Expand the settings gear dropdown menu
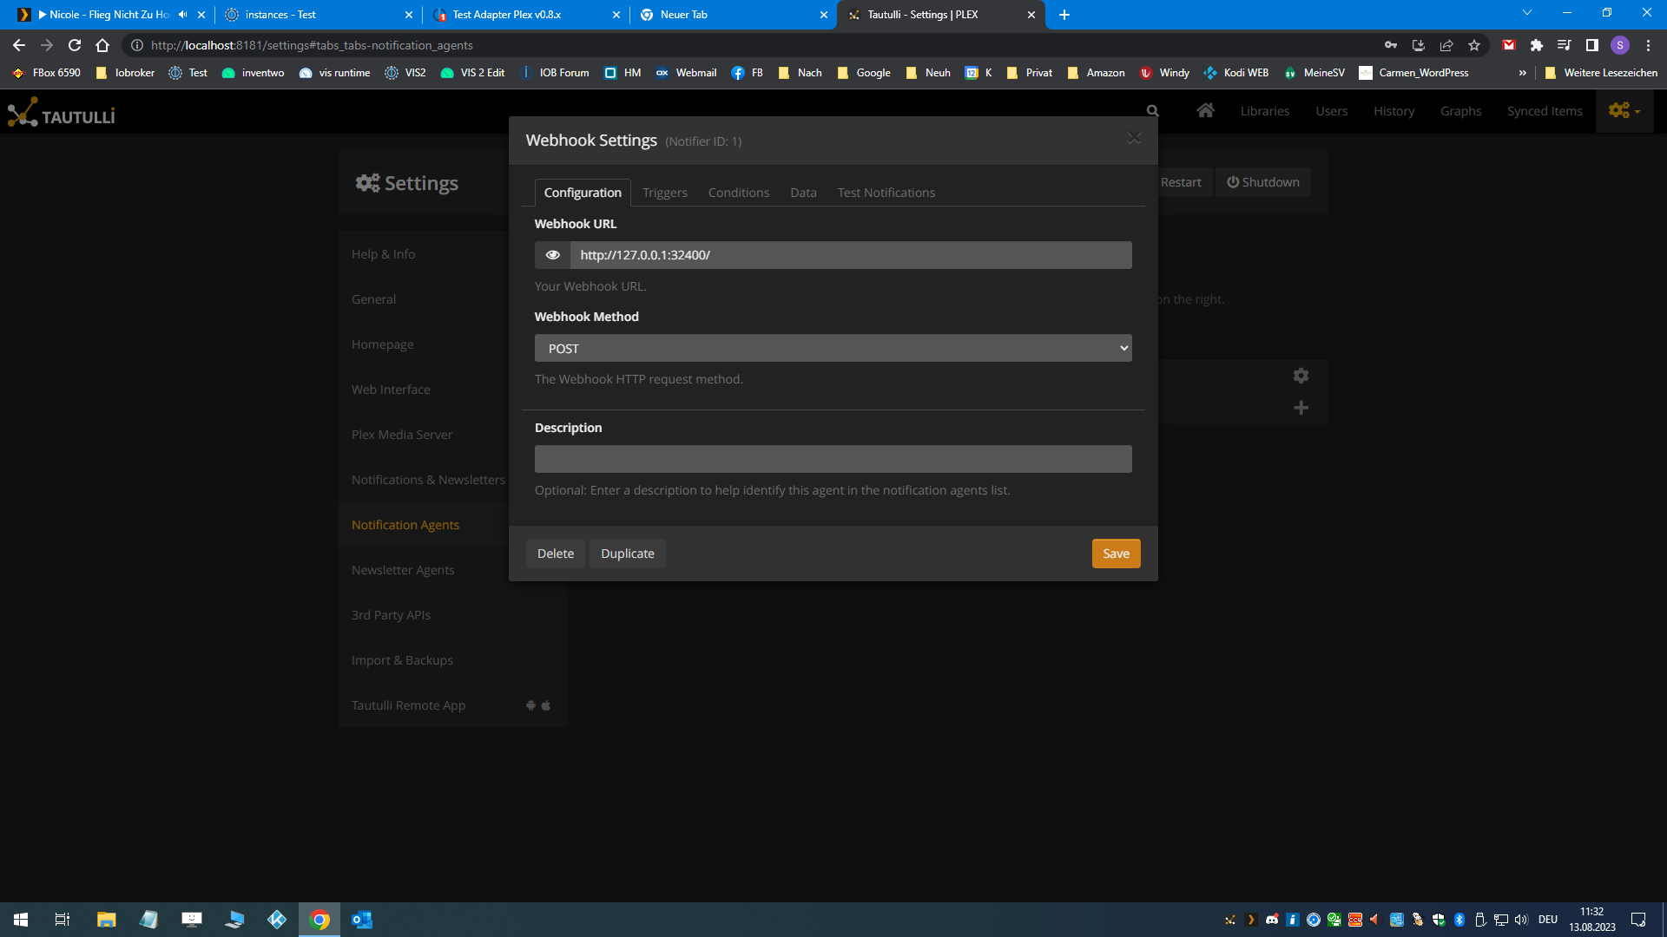 [x=1624, y=111]
